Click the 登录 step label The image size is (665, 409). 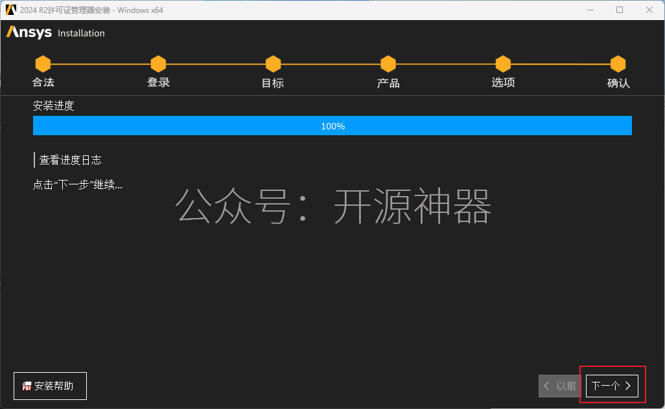158,82
